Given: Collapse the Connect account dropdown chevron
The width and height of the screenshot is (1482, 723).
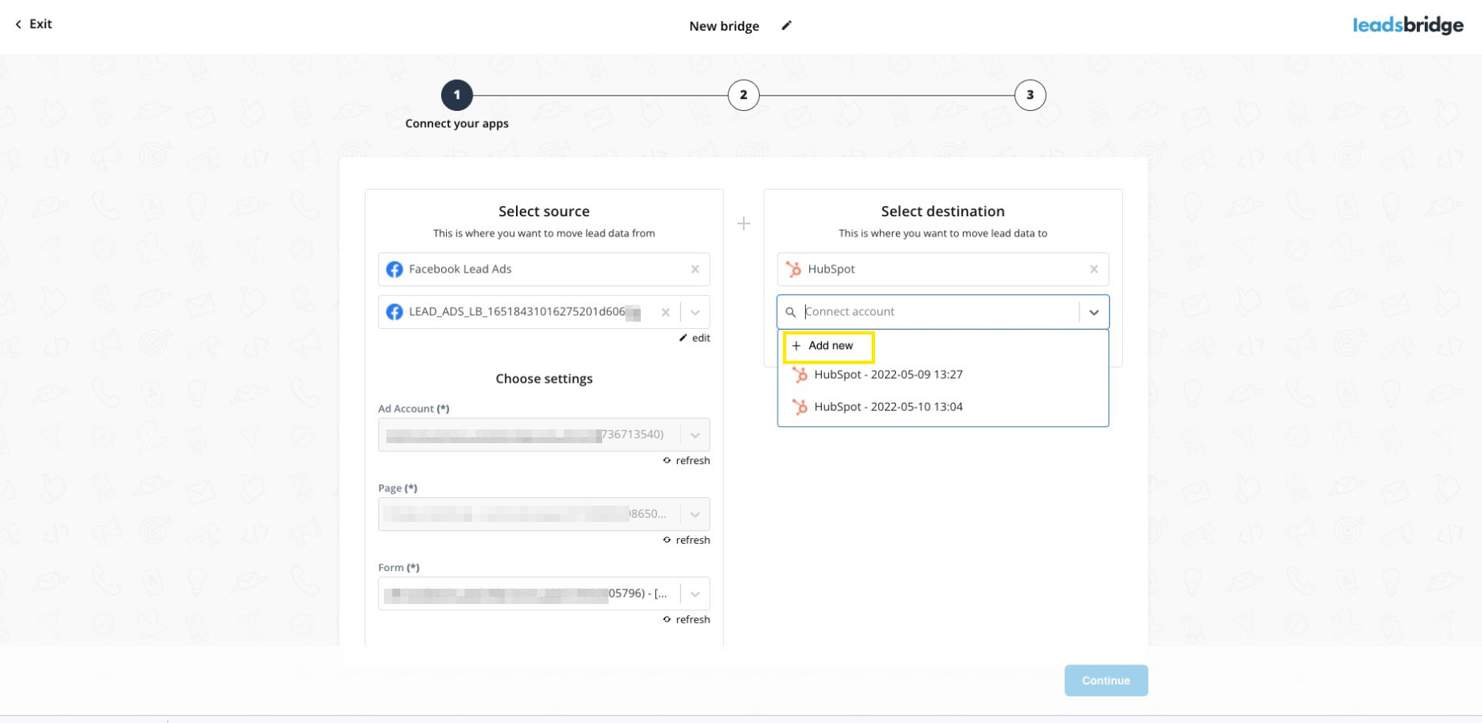Looking at the screenshot, I should coord(1093,312).
